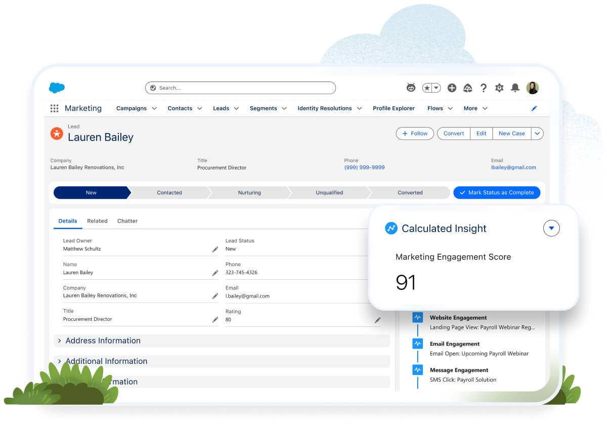The image size is (607, 424).
Task: Switch to the Related tab
Action: pos(97,221)
